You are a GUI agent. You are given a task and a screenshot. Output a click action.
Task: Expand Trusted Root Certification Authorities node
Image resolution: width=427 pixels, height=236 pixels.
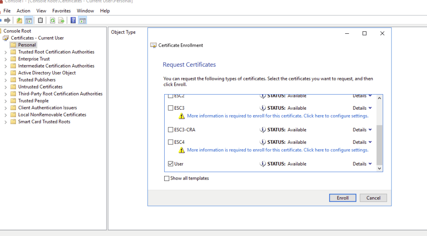(x=5, y=52)
